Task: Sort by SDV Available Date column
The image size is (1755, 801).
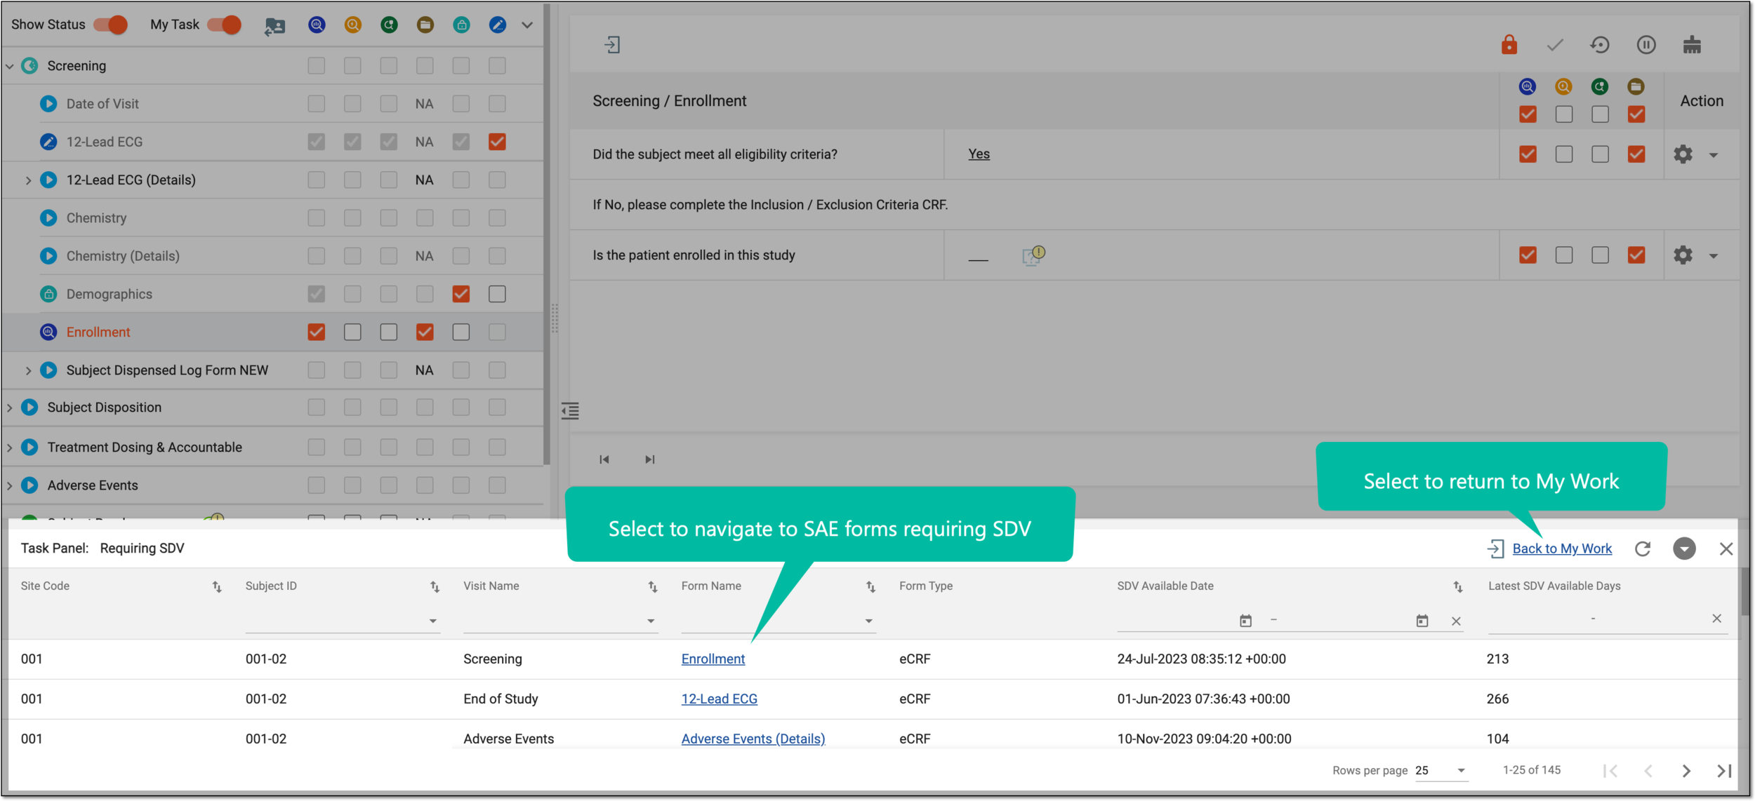Action: [x=1458, y=587]
